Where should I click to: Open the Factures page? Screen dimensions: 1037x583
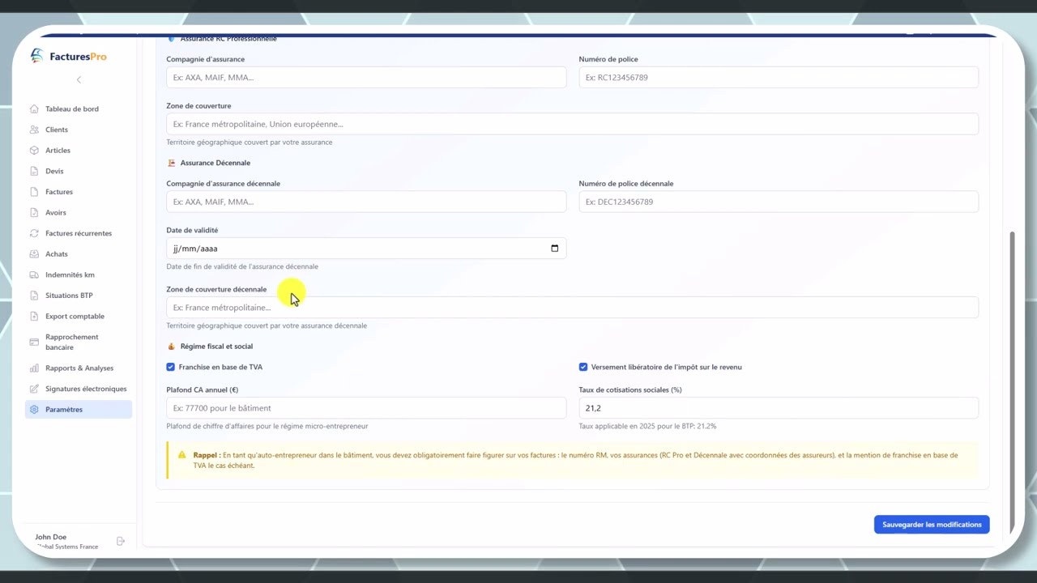(78, 192)
